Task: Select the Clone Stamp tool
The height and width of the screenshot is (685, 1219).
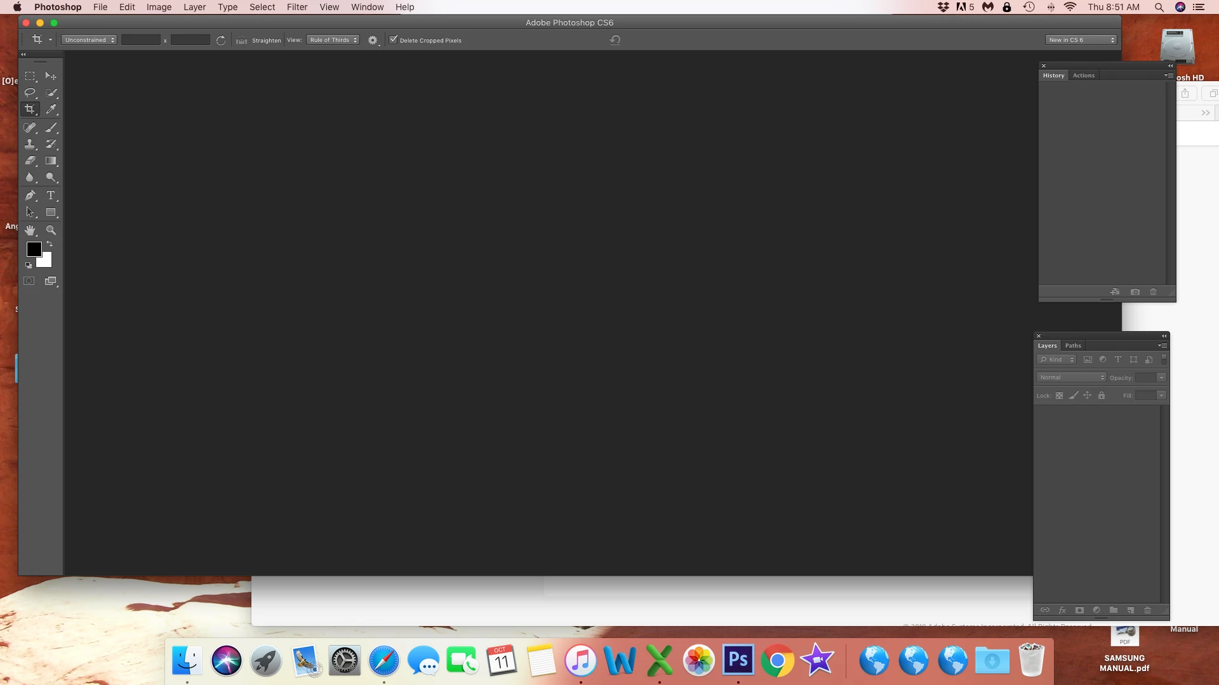Action: 30,144
